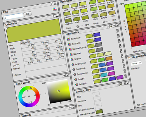Click the olive swatch next to French names

99,111
